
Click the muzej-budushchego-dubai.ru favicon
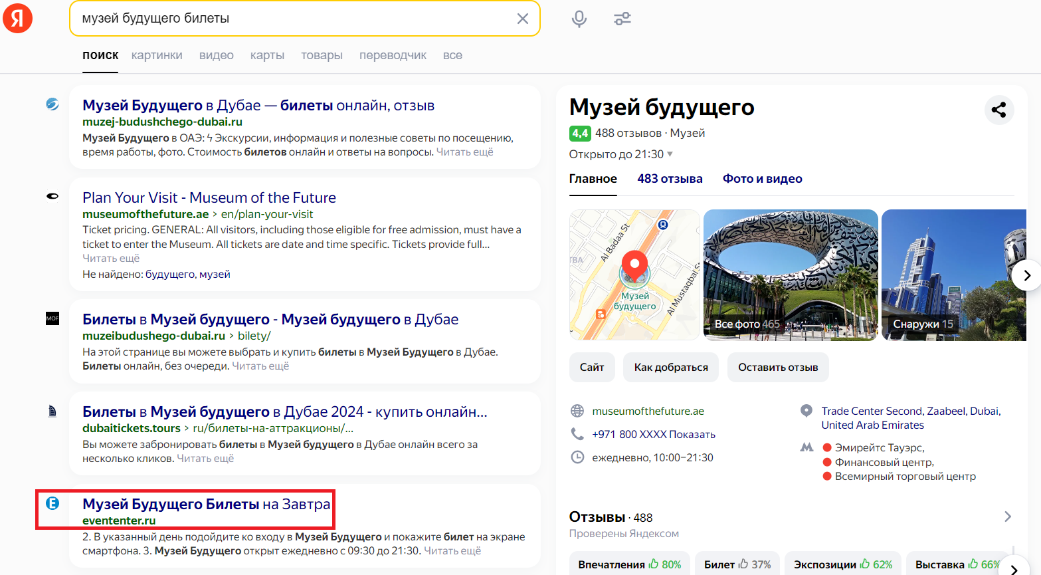(x=52, y=104)
